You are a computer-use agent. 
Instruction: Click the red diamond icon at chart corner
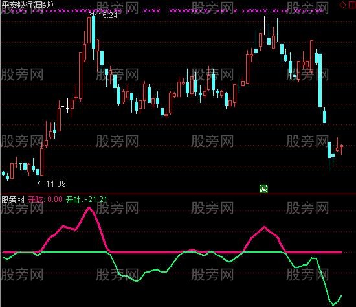tap(342, 5)
